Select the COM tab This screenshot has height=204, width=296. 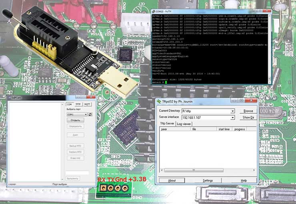(x=69, y=104)
